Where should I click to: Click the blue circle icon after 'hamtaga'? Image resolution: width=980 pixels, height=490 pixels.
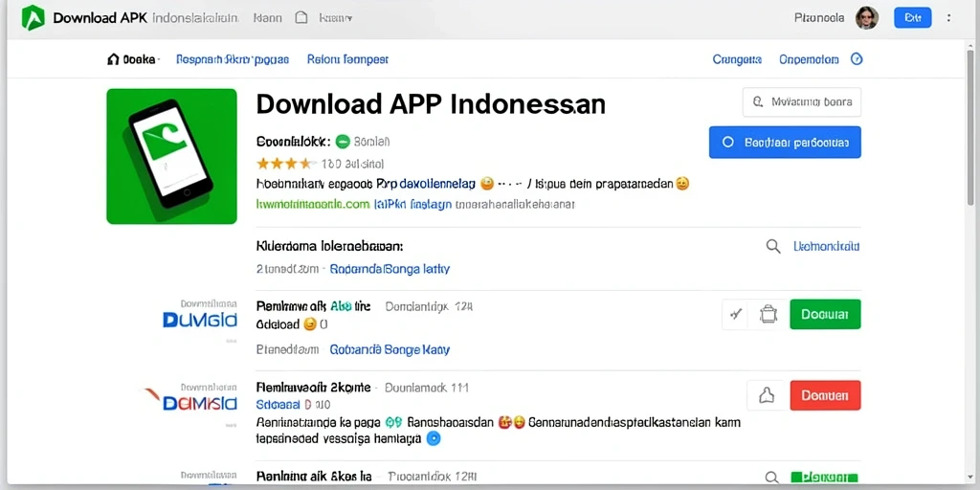tap(434, 438)
